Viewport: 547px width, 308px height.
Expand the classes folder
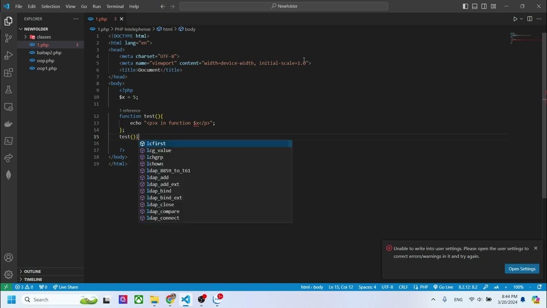tap(50, 37)
